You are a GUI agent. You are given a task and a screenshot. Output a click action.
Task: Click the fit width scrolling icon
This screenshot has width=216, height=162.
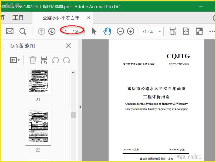[173, 31]
